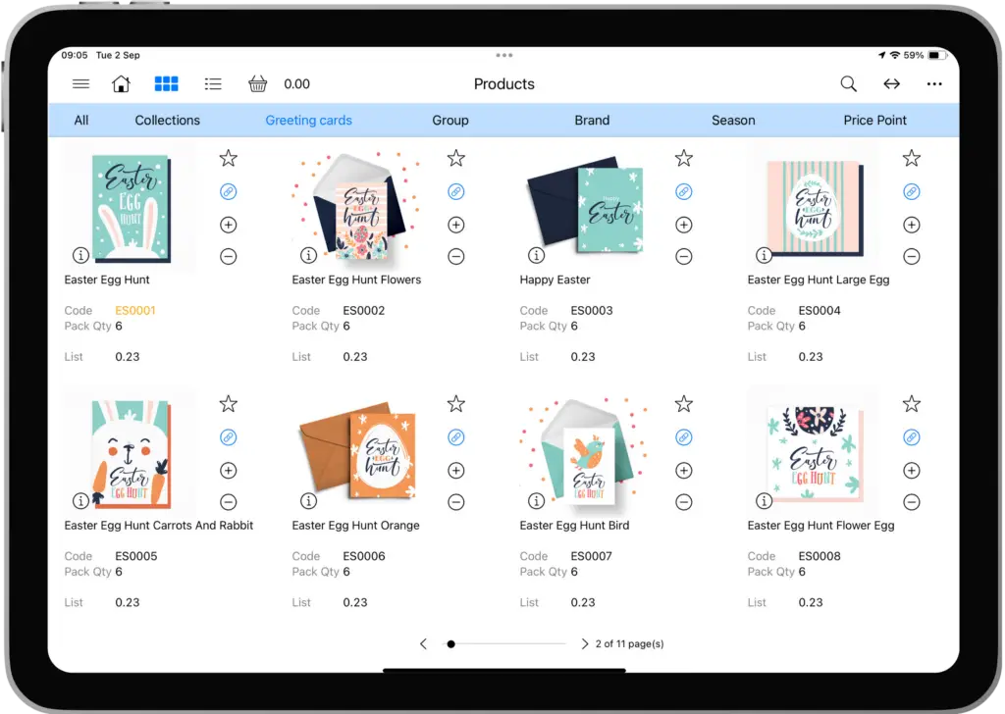
Task: Star Easter Egg Hunt Carrots And Rabbit
Action: 228,404
